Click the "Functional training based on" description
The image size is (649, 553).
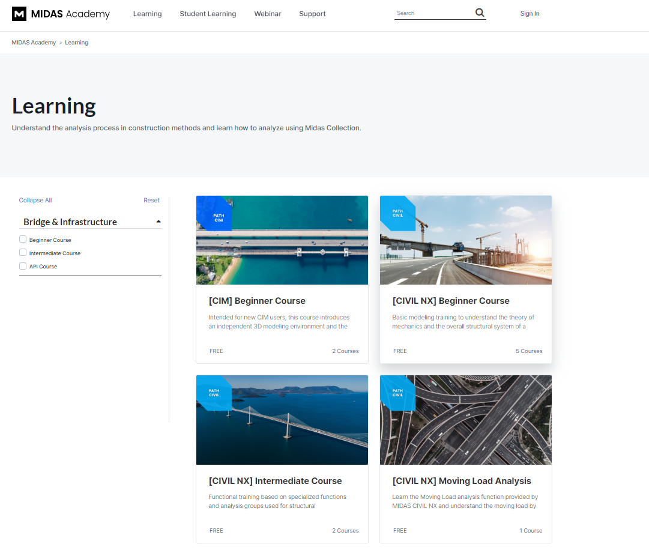pyautogui.click(x=277, y=502)
